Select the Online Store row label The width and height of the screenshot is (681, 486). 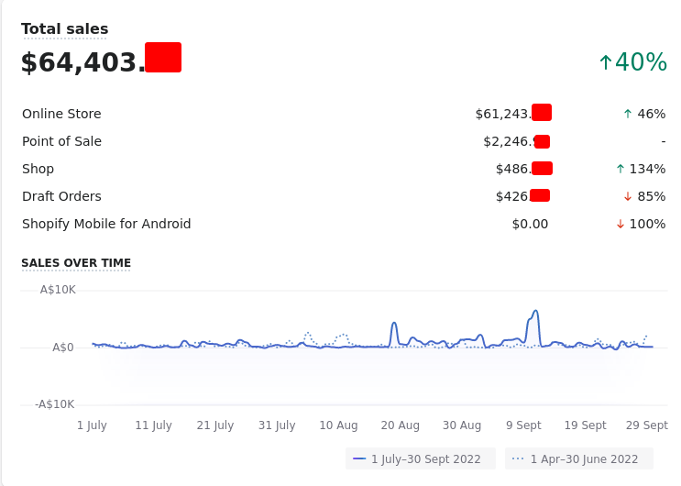point(61,114)
